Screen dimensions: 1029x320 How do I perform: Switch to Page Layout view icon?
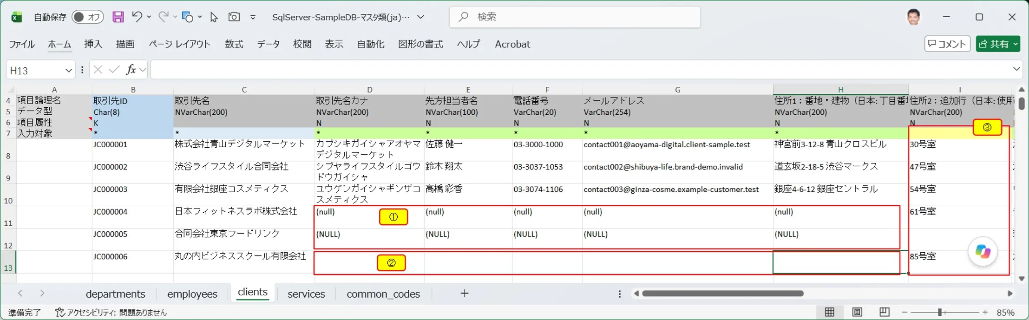857,312
